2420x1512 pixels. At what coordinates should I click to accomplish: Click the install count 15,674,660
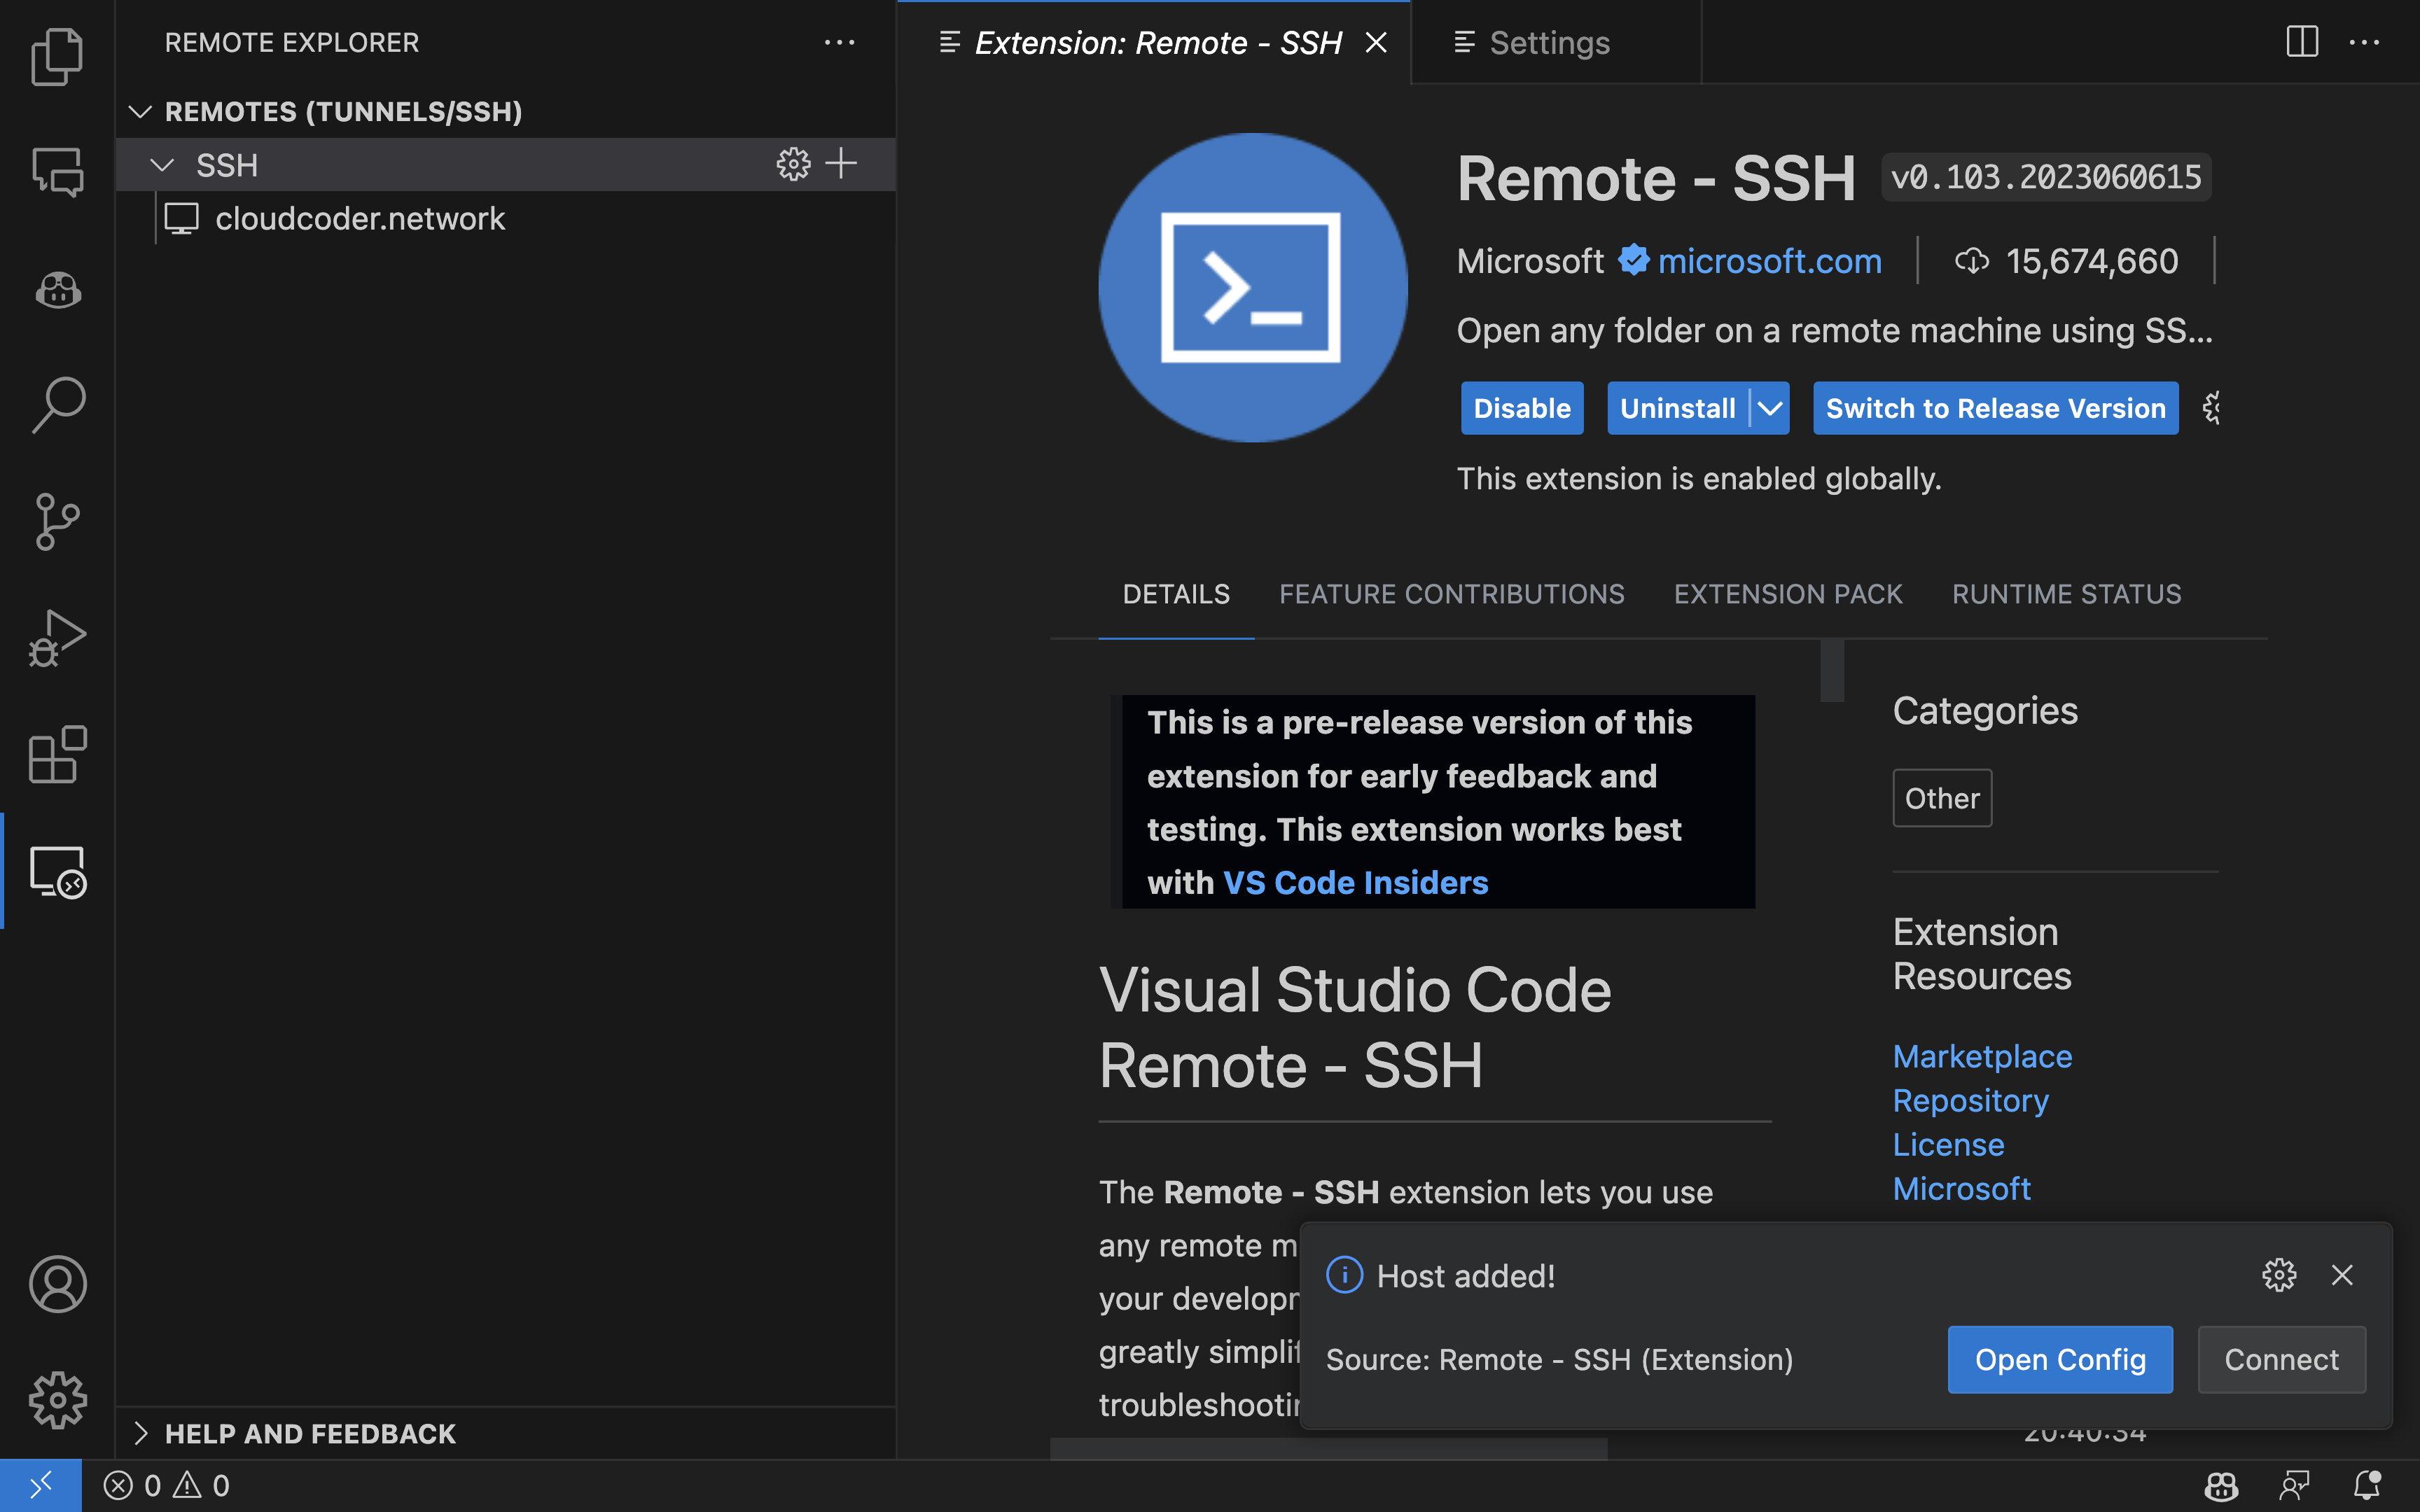click(x=2092, y=261)
